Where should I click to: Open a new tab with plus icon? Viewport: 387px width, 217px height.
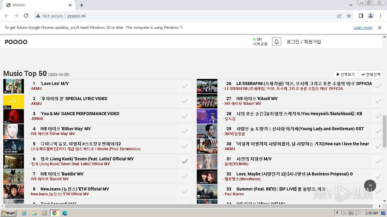click(82, 5)
